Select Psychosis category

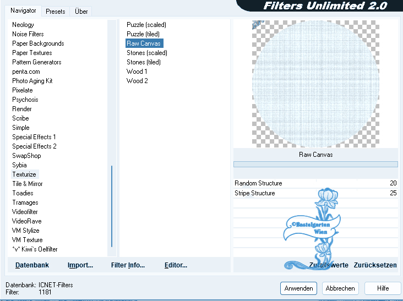point(25,100)
